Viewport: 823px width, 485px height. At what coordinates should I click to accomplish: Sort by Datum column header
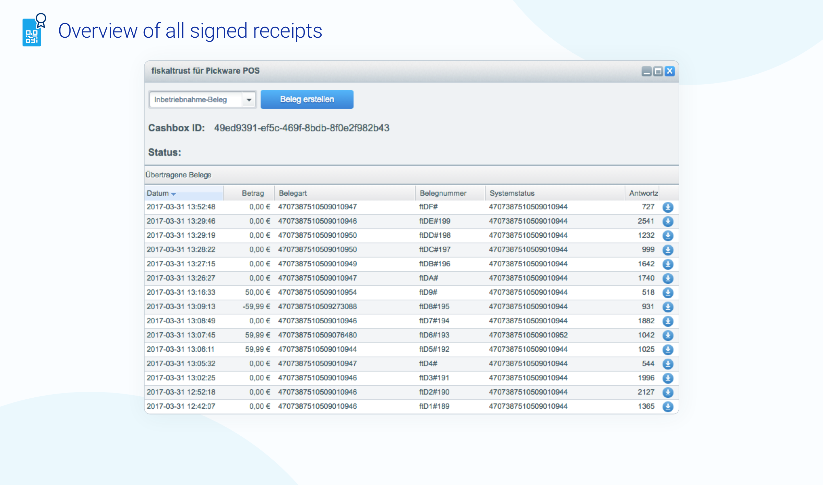(x=184, y=193)
